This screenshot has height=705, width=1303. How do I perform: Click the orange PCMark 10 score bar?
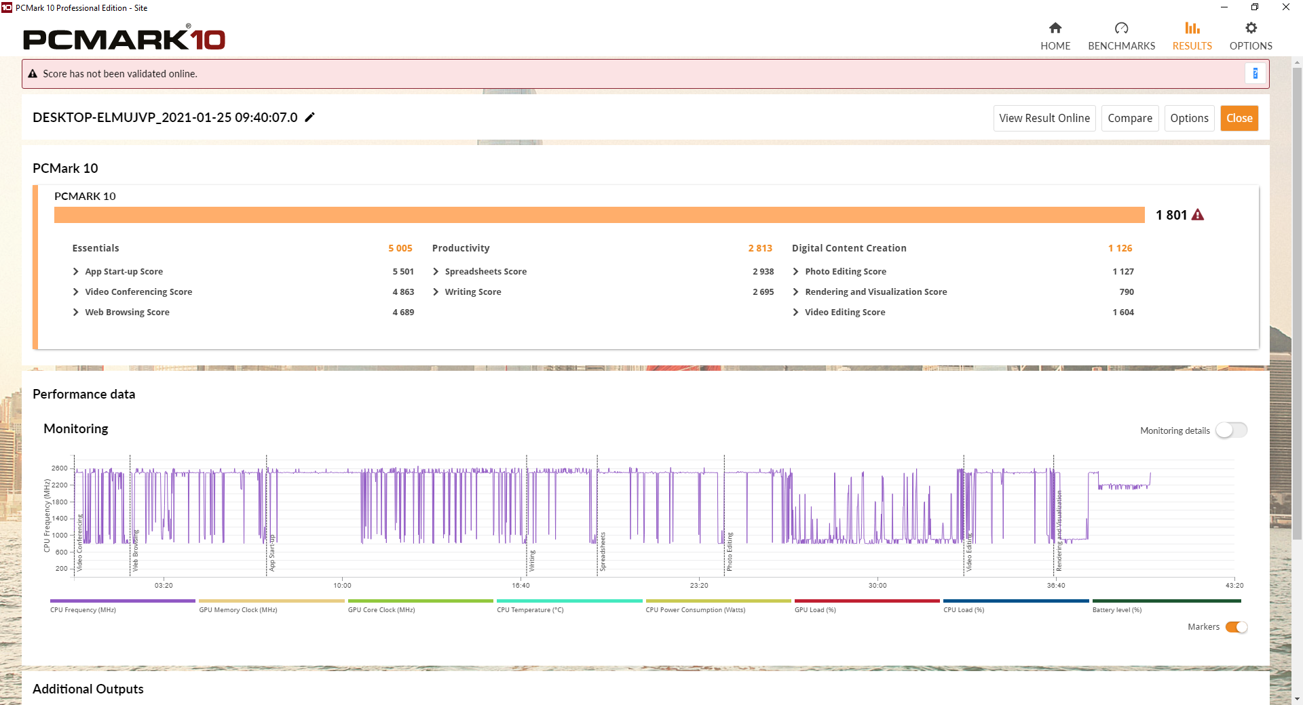coord(599,215)
